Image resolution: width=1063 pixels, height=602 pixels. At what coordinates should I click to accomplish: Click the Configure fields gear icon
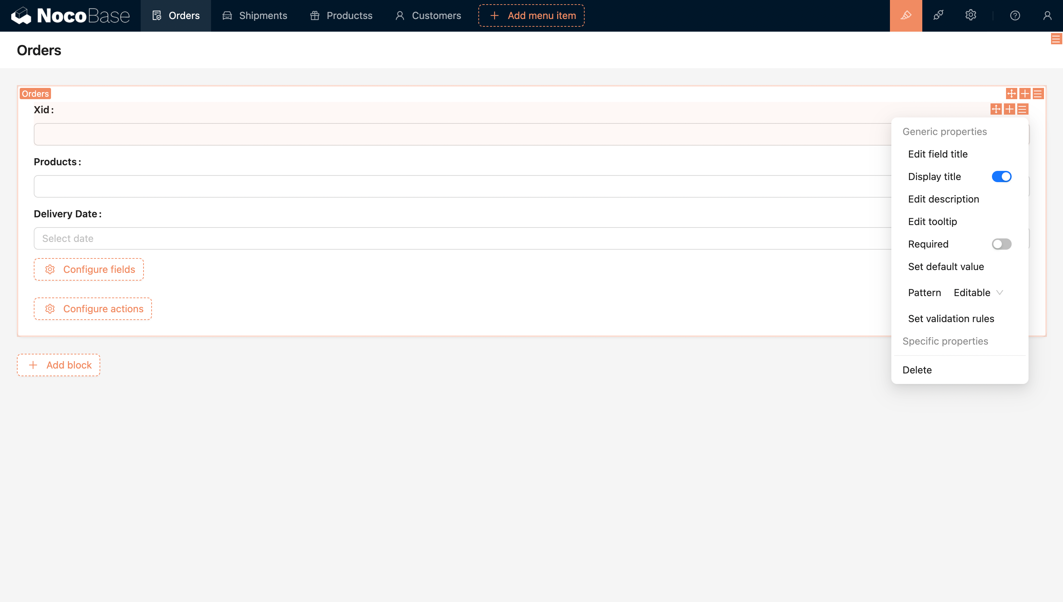pos(50,269)
